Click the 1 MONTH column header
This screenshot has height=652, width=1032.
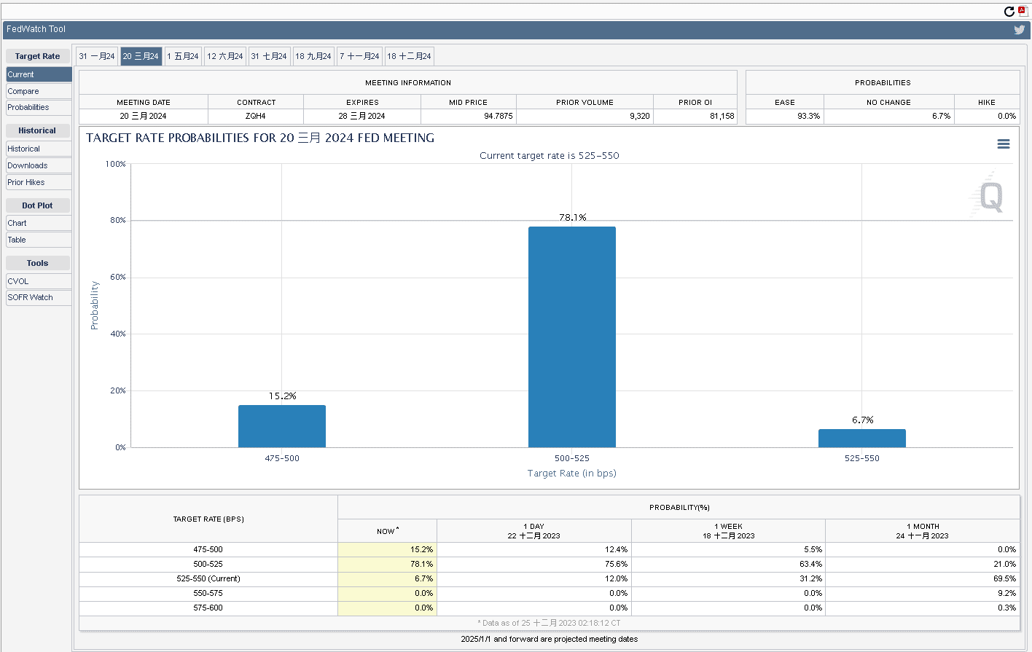point(923,531)
